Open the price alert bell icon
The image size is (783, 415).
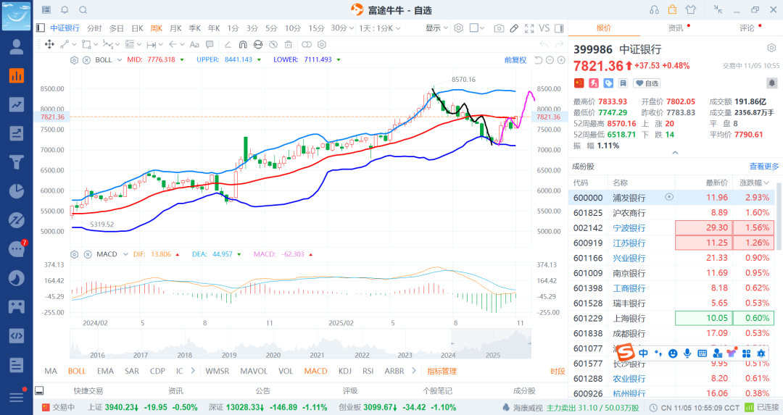click(x=771, y=83)
